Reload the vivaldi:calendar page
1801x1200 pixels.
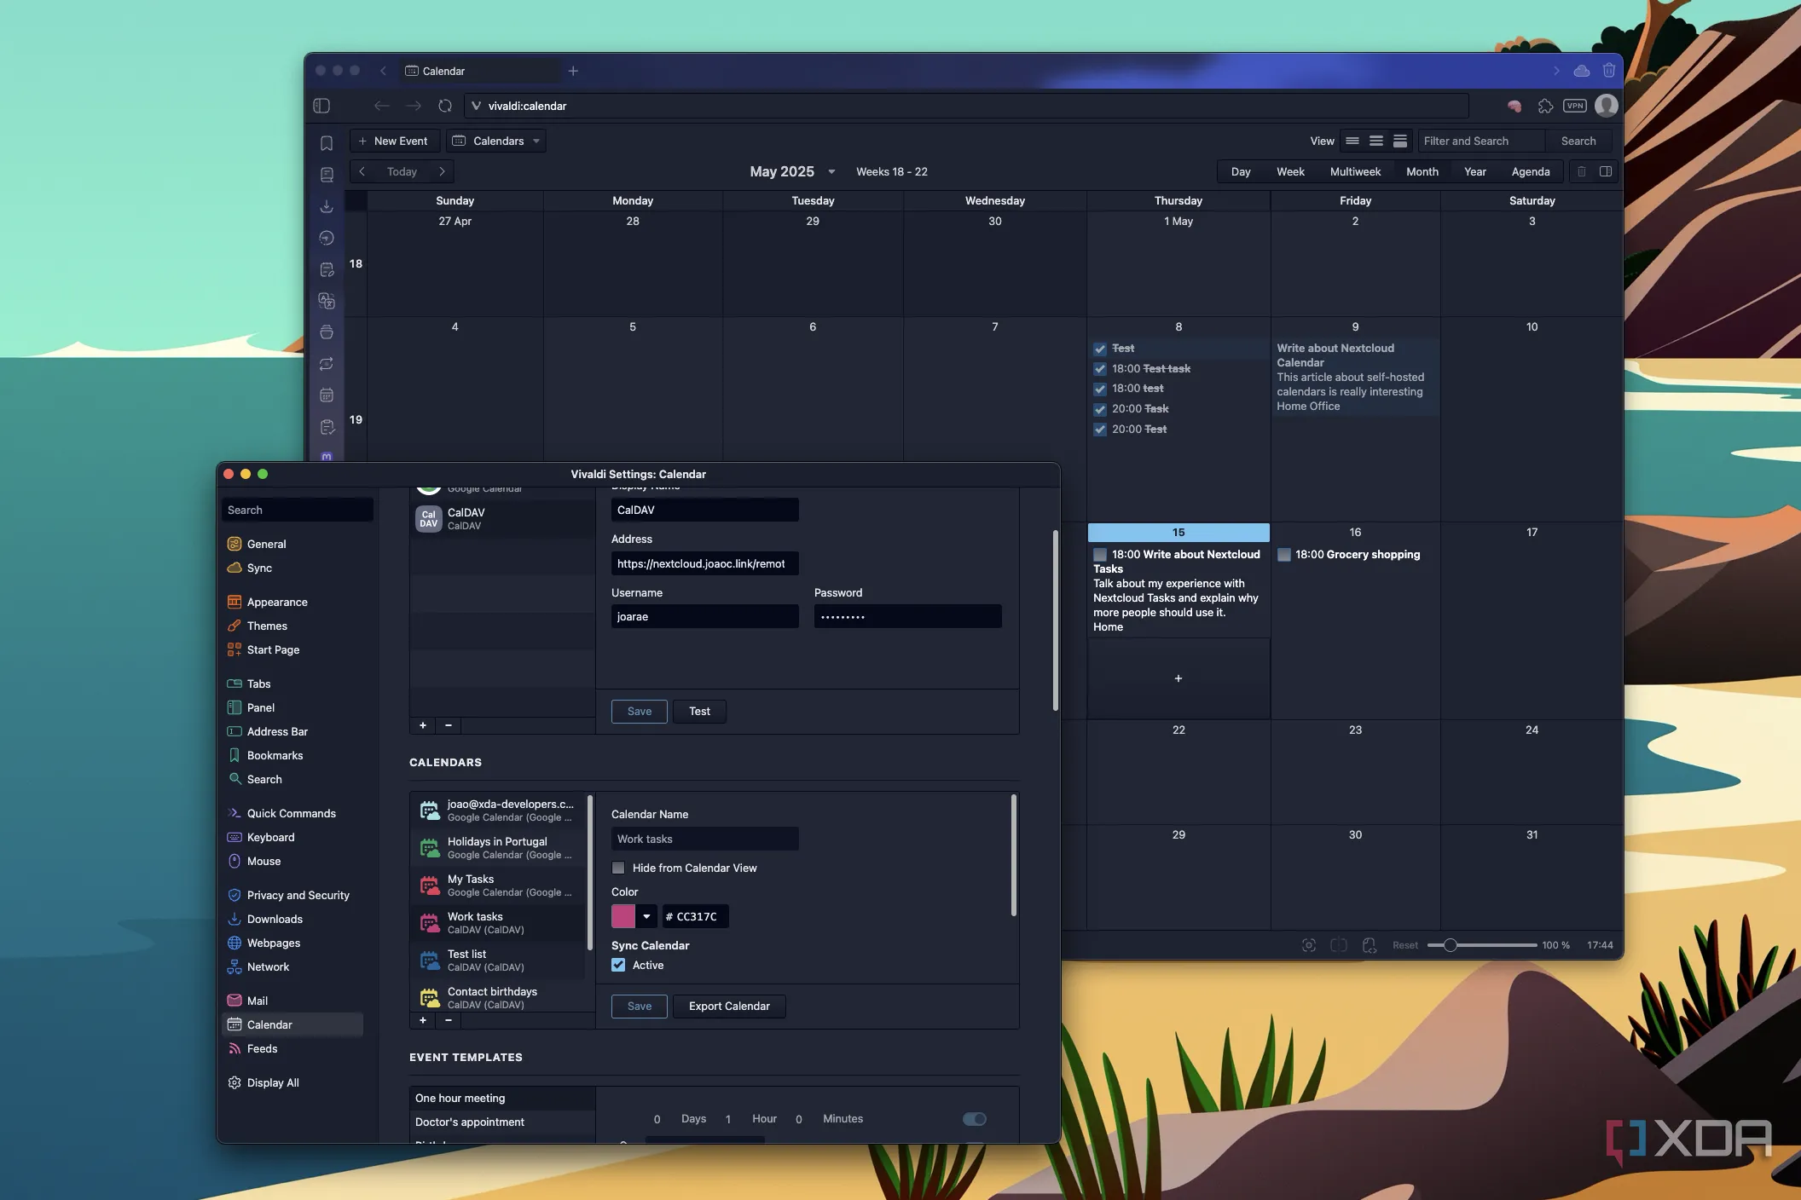(x=445, y=106)
